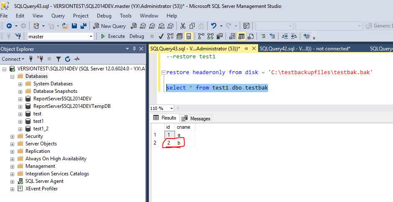This screenshot has height=202, width=393.
Task: Open the Connect dropdown in Object Explorer
Action: [13, 59]
